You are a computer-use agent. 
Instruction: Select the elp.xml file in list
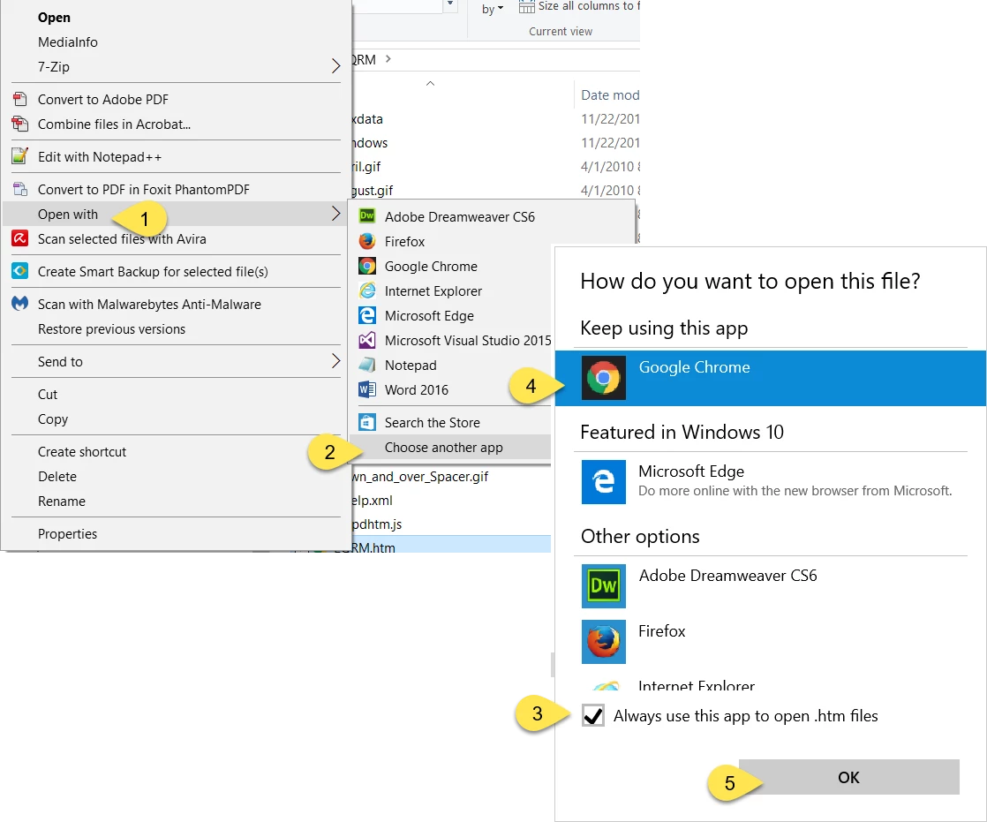(372, 501)
